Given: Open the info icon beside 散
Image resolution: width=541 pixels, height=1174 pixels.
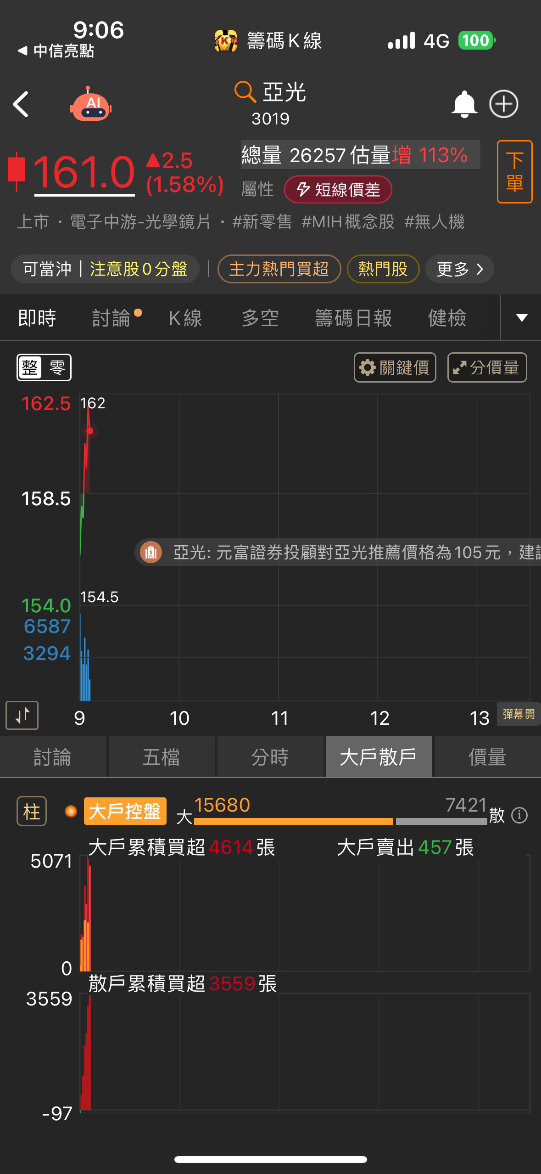Looking at the screenshot, I should [519, 815].
